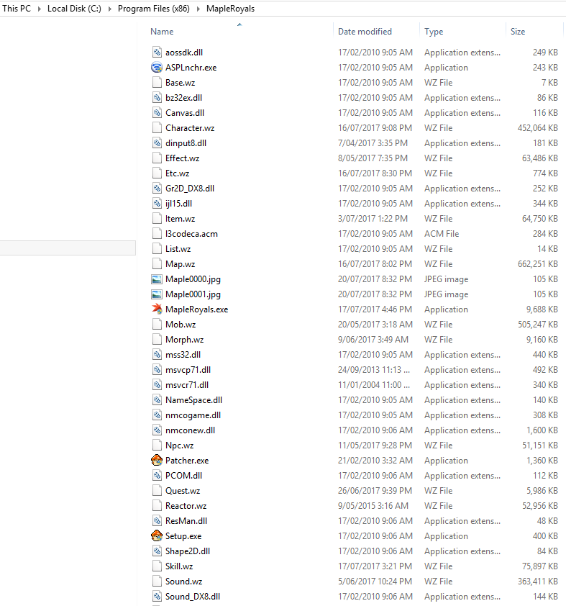Expand the arrow after This PC in breadcrumb

click(x=39, y=9)
